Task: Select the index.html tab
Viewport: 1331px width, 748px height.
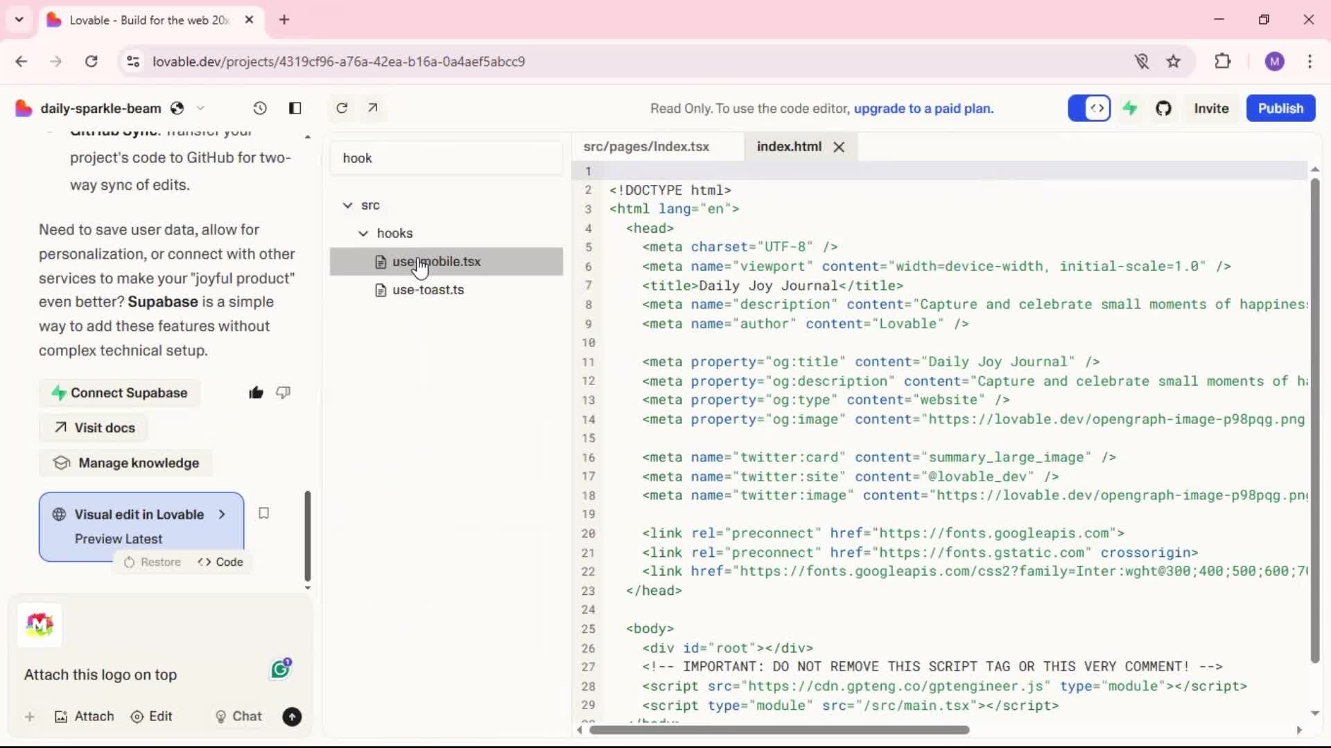Action: [x=789, y=146]
